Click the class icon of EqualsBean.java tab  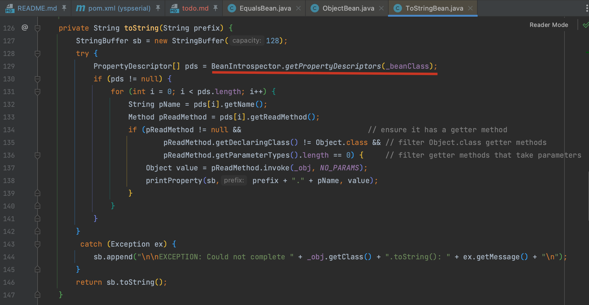click(232, 8)
